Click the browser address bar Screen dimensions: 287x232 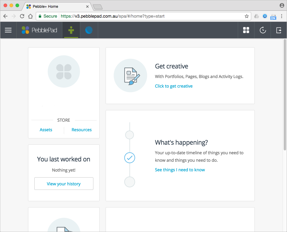click(149, 16)
